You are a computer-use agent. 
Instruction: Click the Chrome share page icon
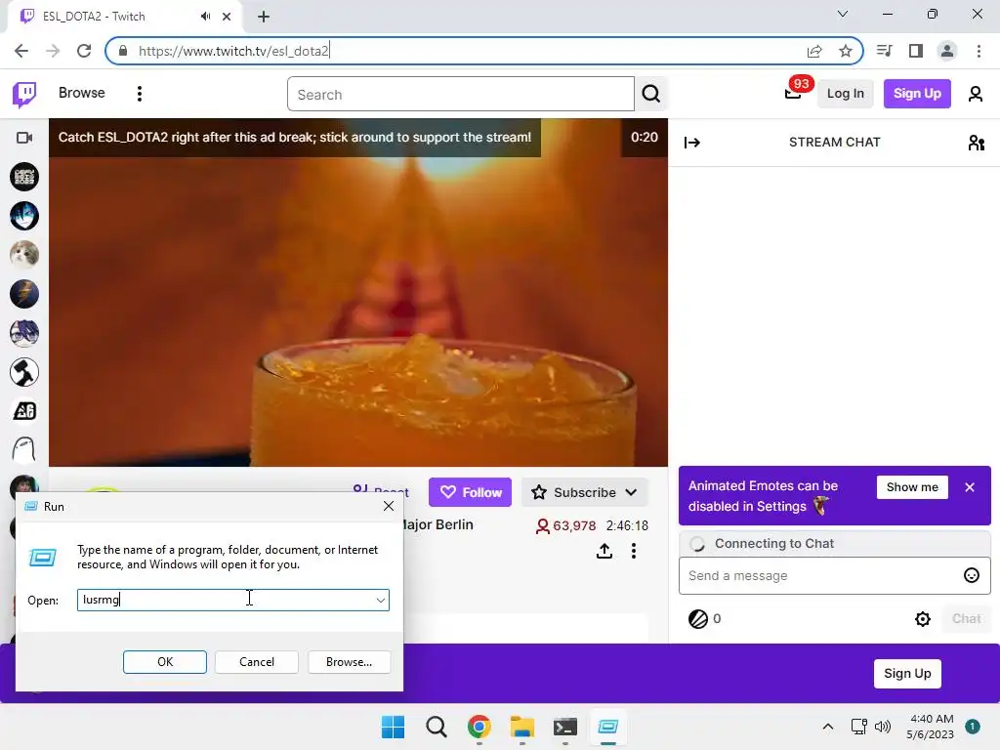coord(814,51)
